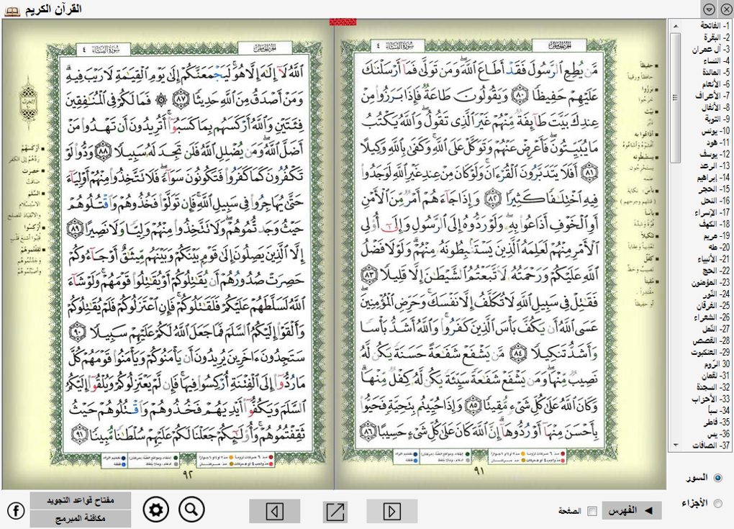Viewport: 734px width, 529px height.
Task: Select surah 12- يوسف in the list
Action: click(715, 154)
